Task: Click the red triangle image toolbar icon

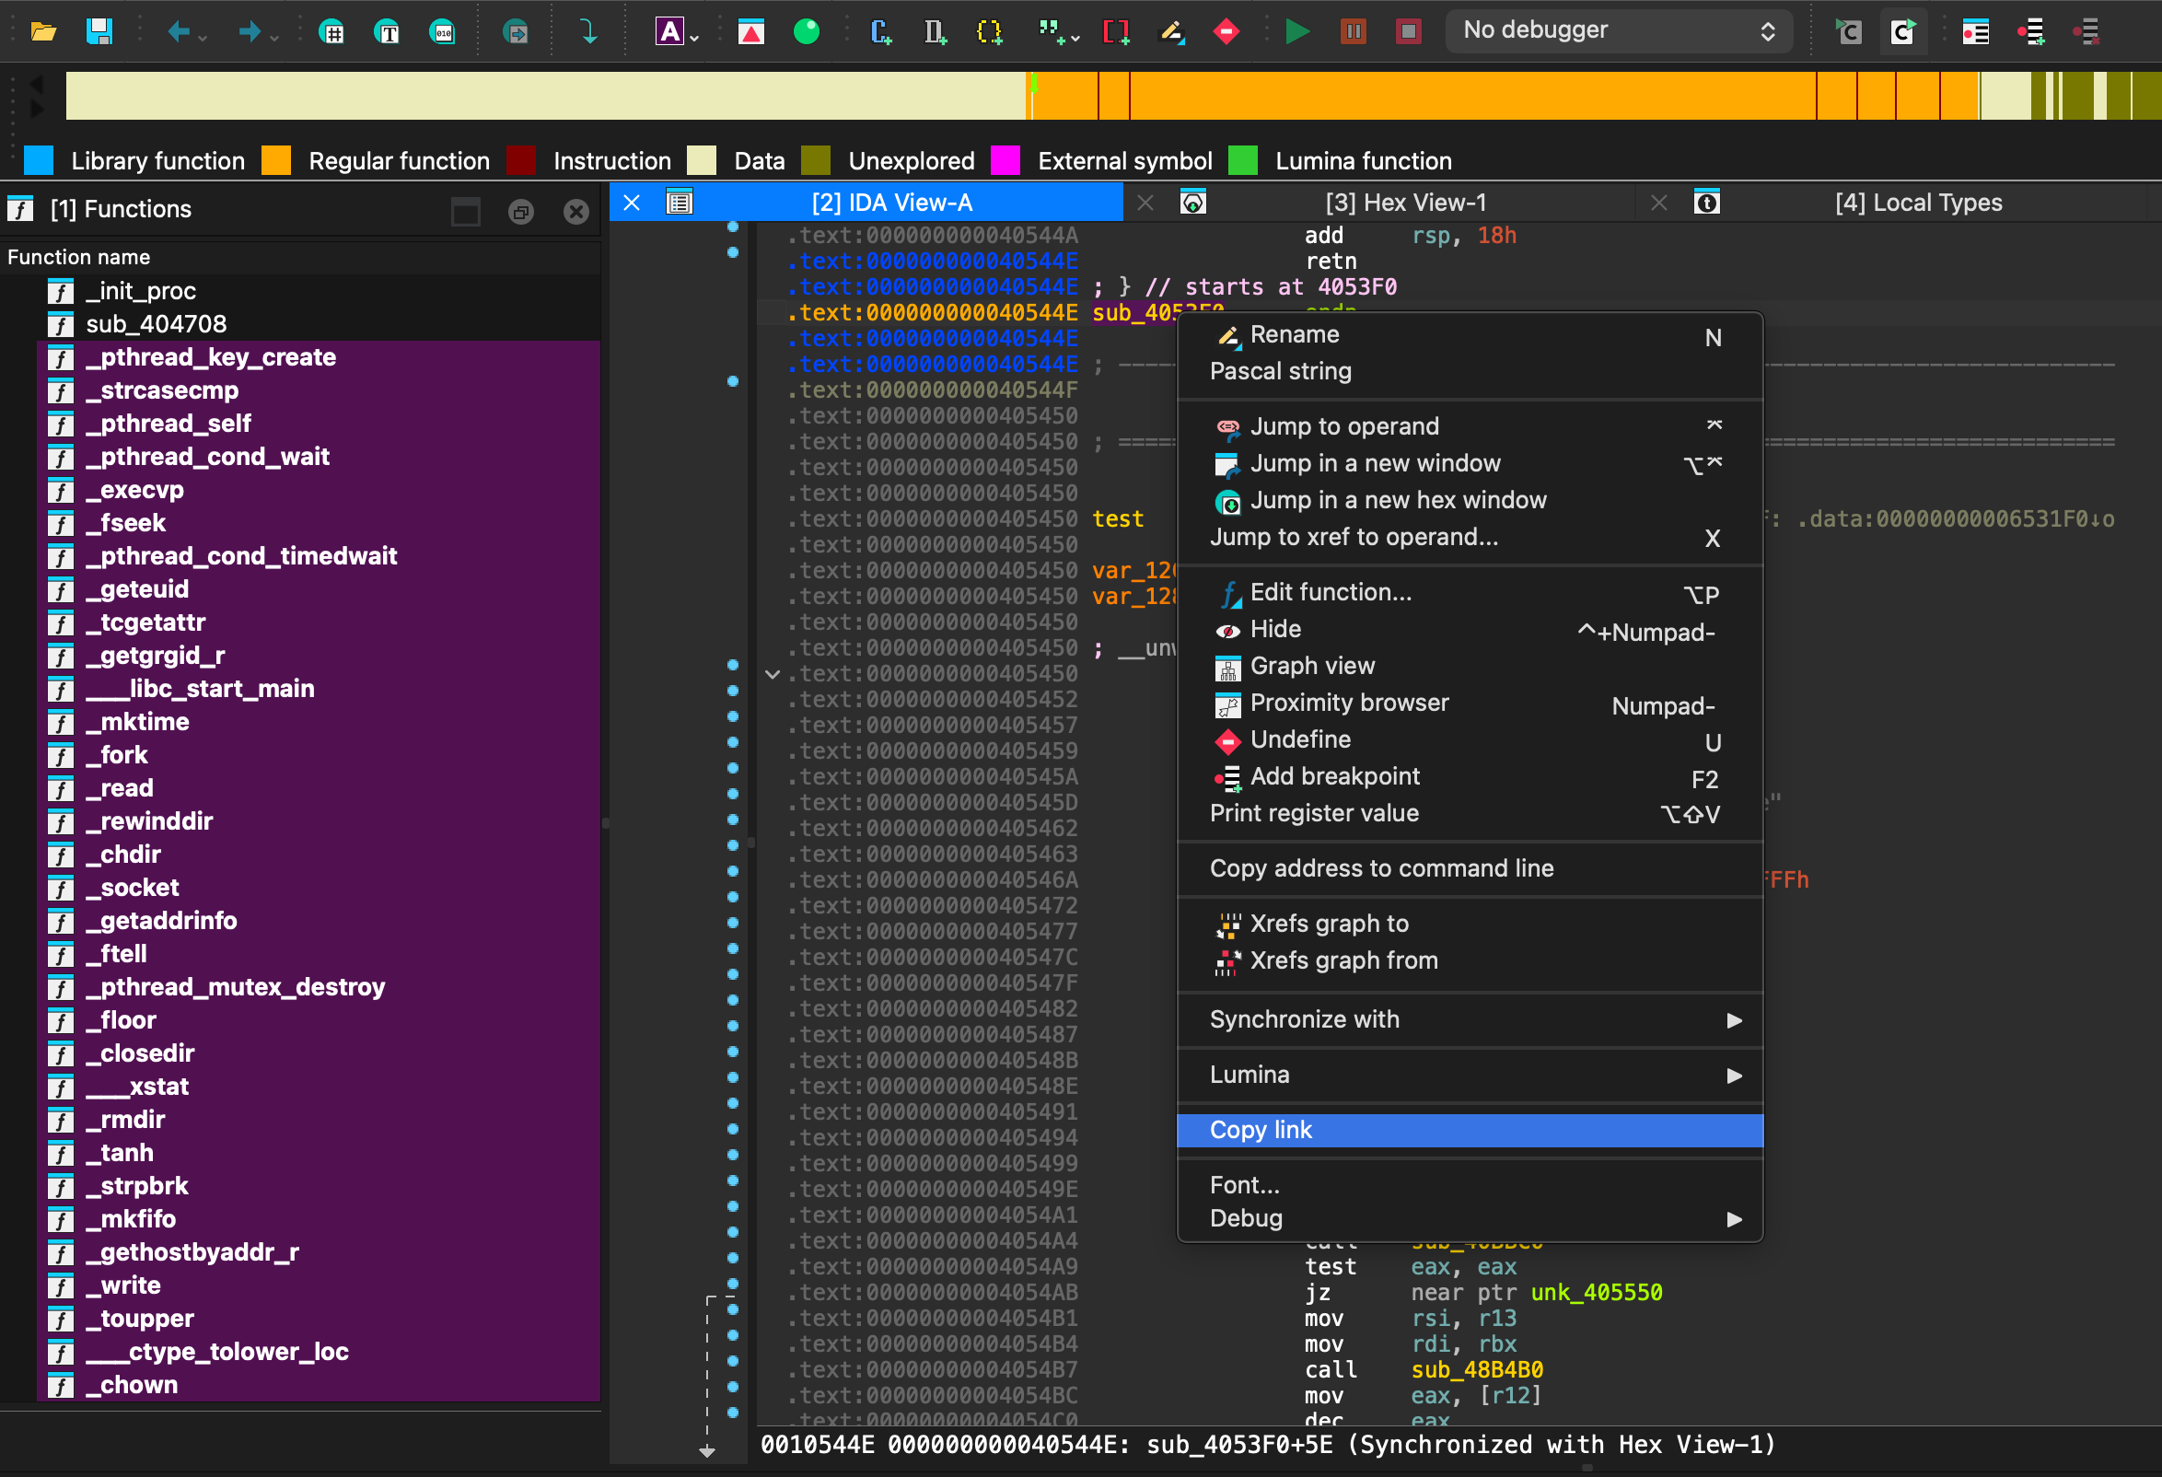Action: click(750, 31)
